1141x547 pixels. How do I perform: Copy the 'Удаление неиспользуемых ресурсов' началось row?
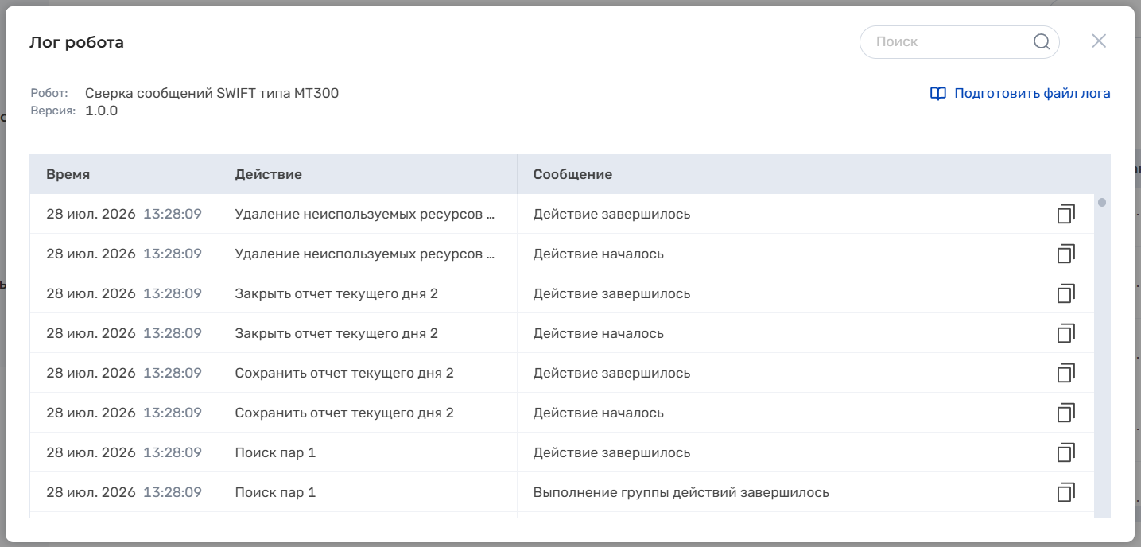1065,254
